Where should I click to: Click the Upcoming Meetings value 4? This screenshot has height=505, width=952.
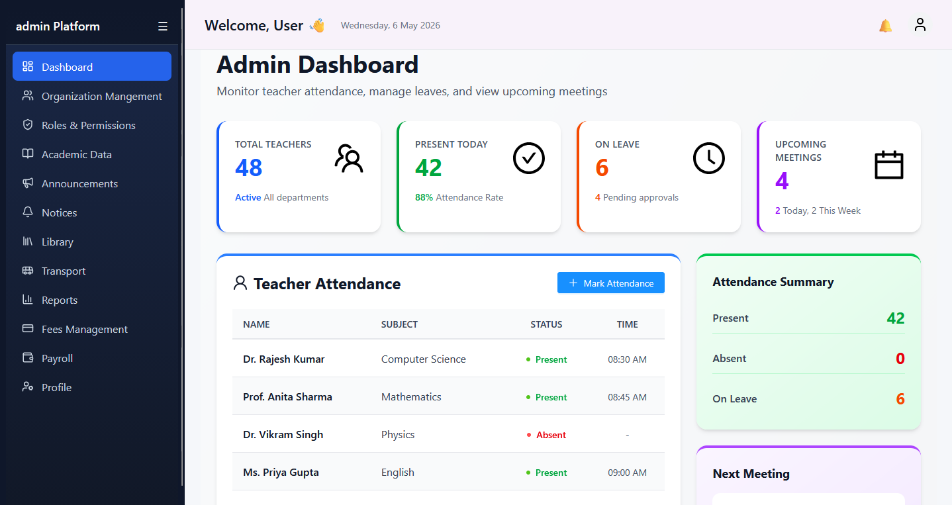point(782,181)
